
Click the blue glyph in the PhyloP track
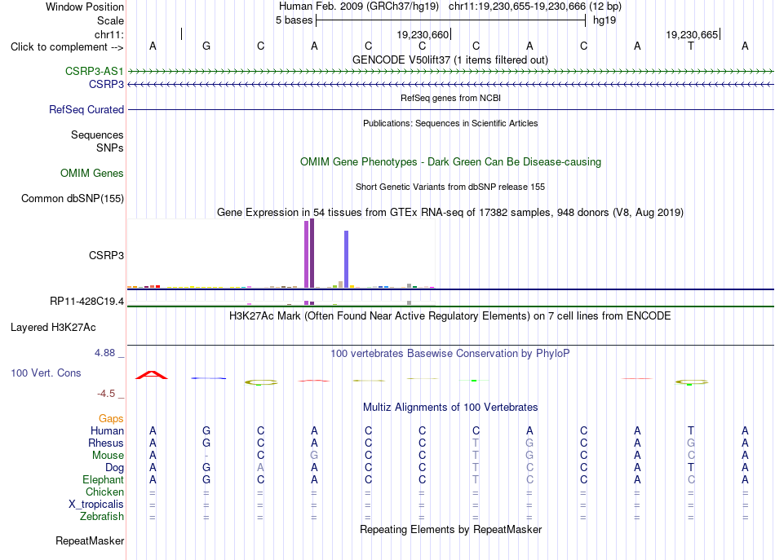[209, 378]
